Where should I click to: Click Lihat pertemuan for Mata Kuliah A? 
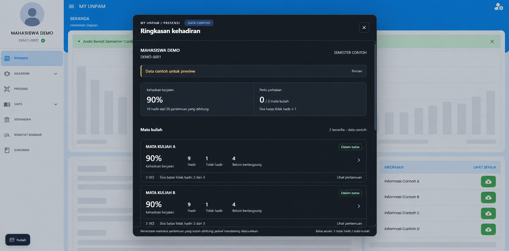349,177
